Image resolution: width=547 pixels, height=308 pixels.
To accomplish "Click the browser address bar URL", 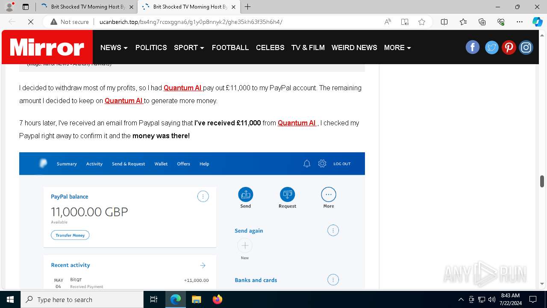I will coord(191,22).
